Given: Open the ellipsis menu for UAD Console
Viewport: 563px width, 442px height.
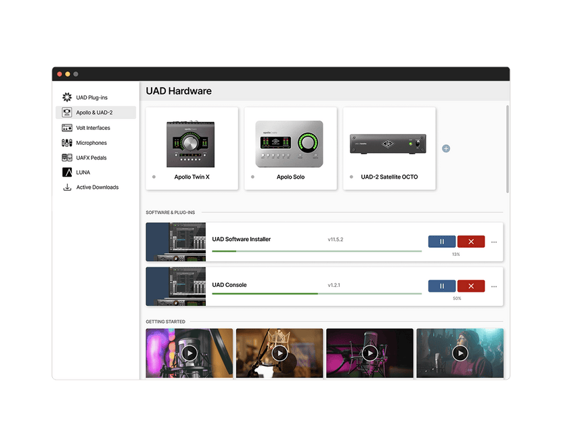Looking at the screenshot, I should tap(493, 286).
